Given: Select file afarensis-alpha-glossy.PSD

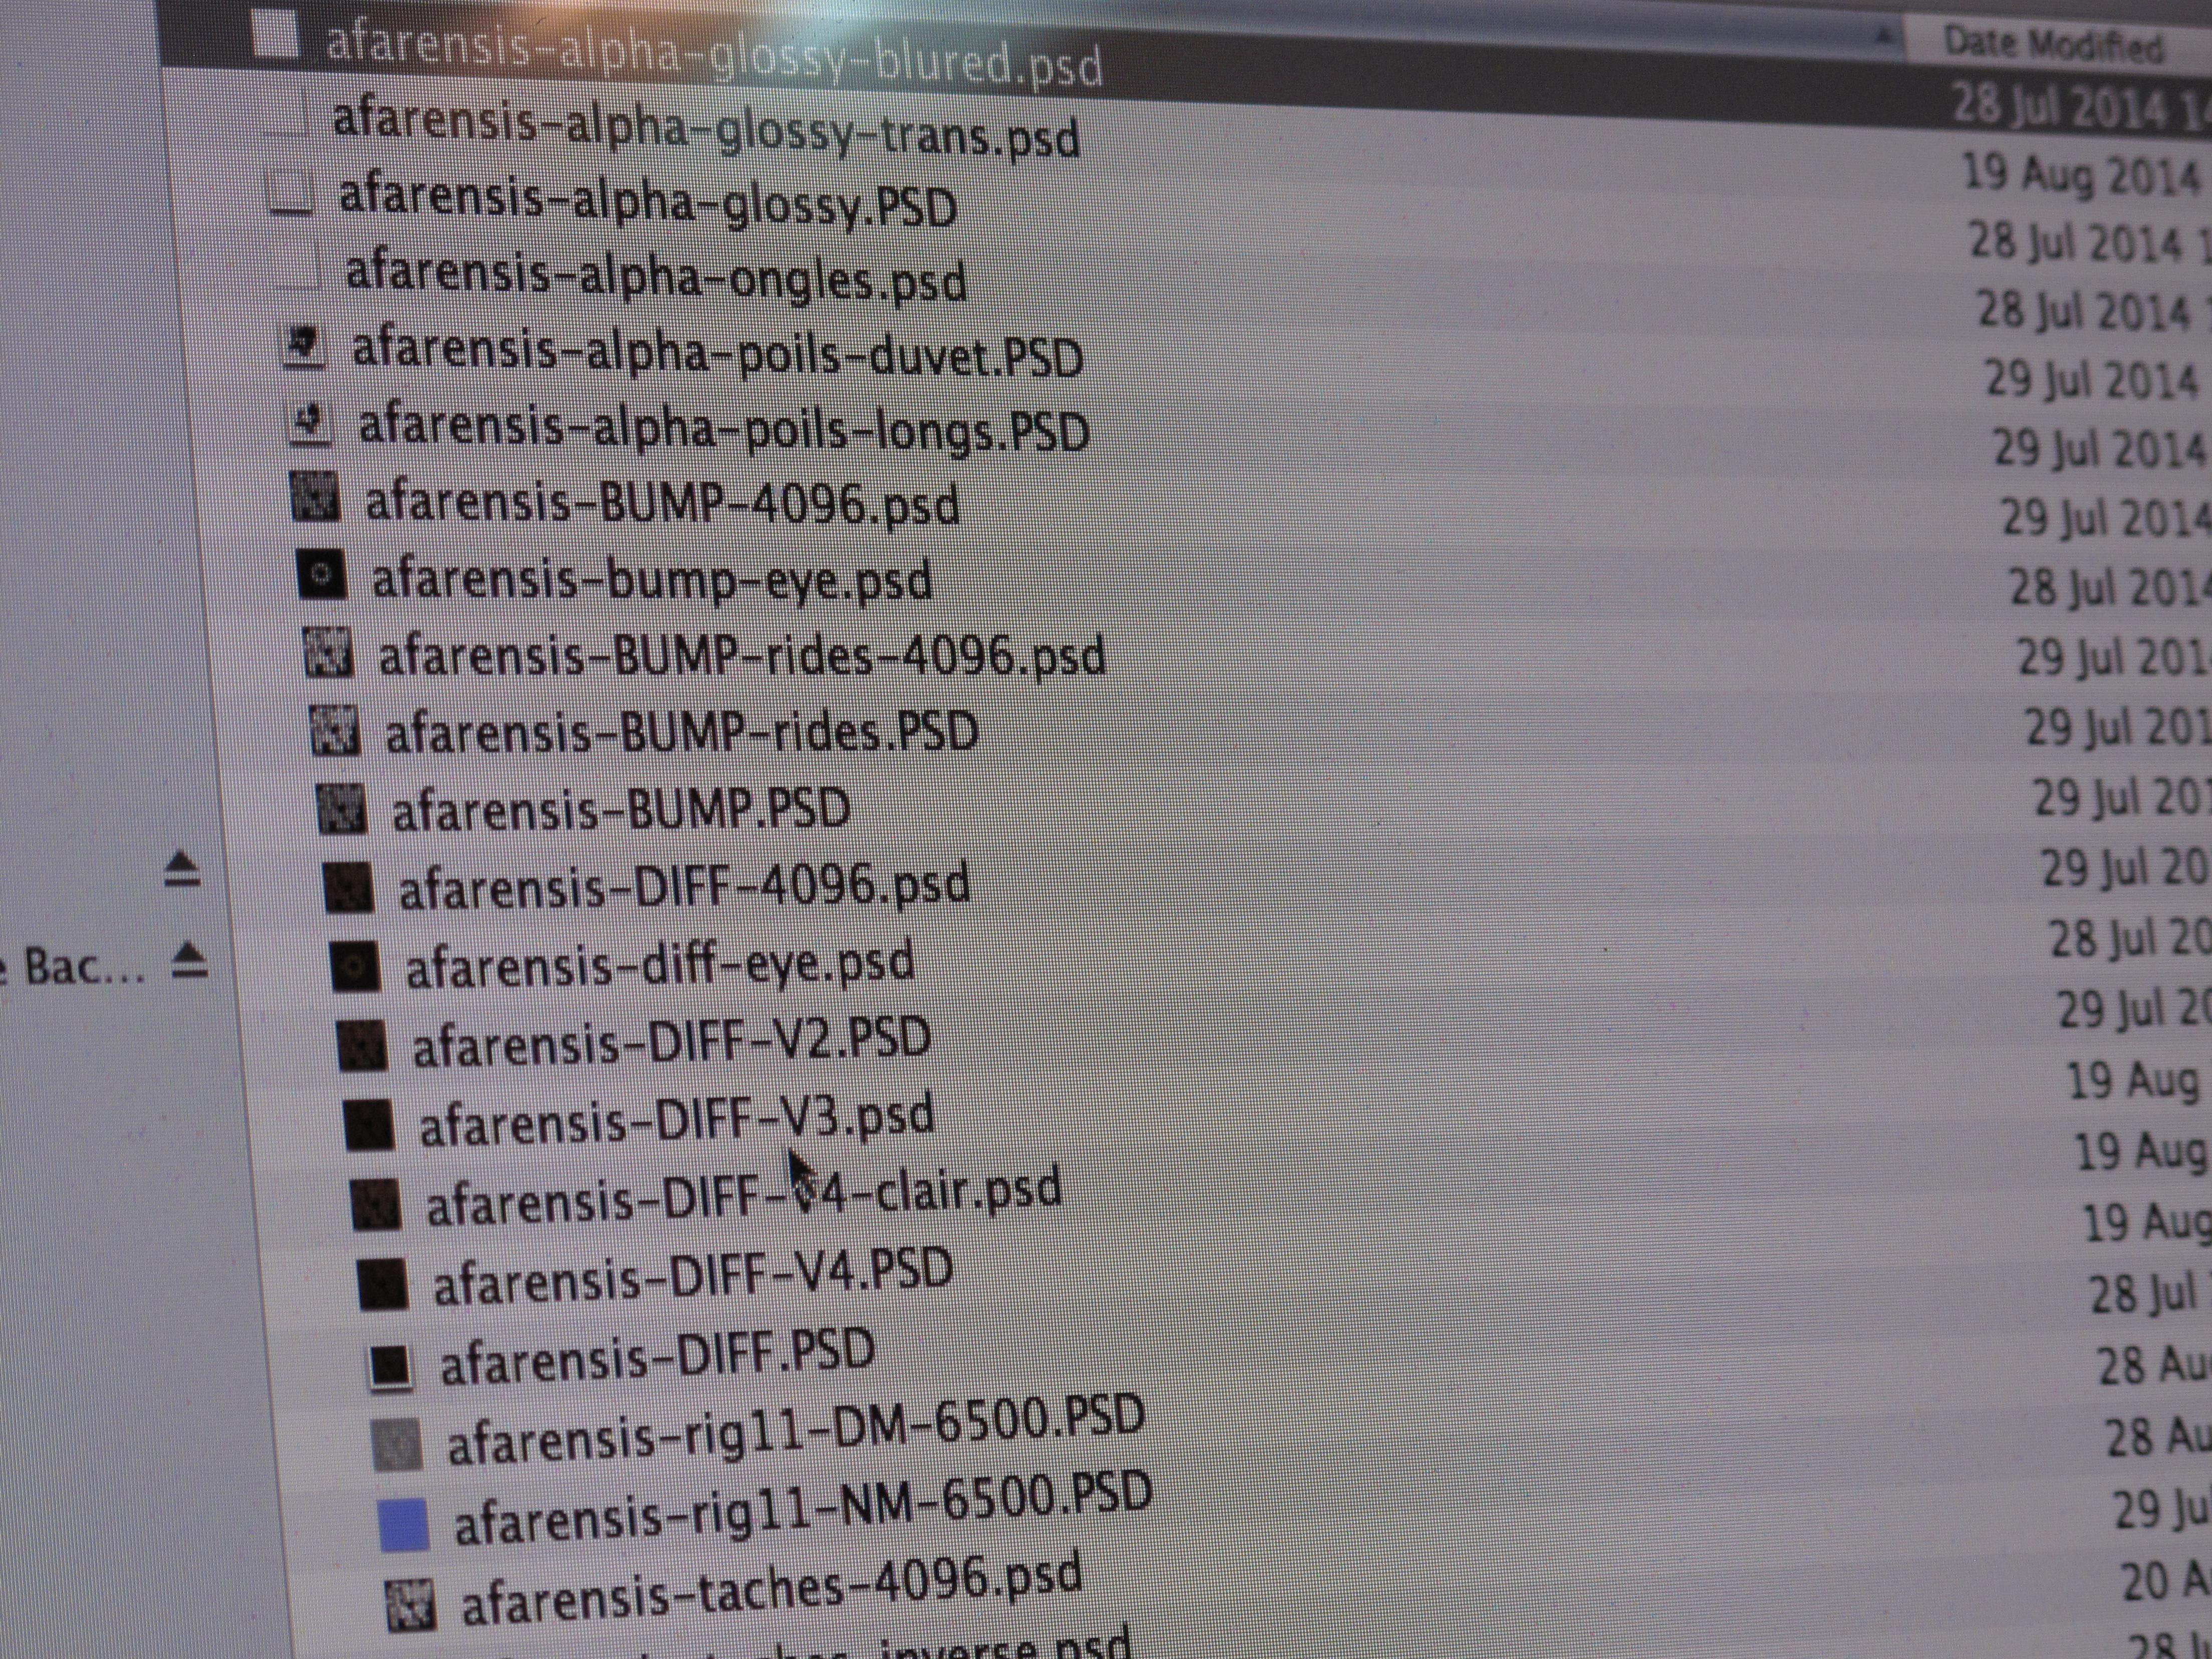Looking at the screenshot, I should pyautogui.click(x=648, y=202).
